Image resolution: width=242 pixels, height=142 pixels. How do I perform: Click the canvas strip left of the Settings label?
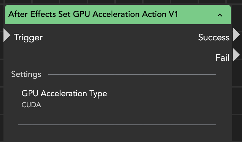[2, 74]
